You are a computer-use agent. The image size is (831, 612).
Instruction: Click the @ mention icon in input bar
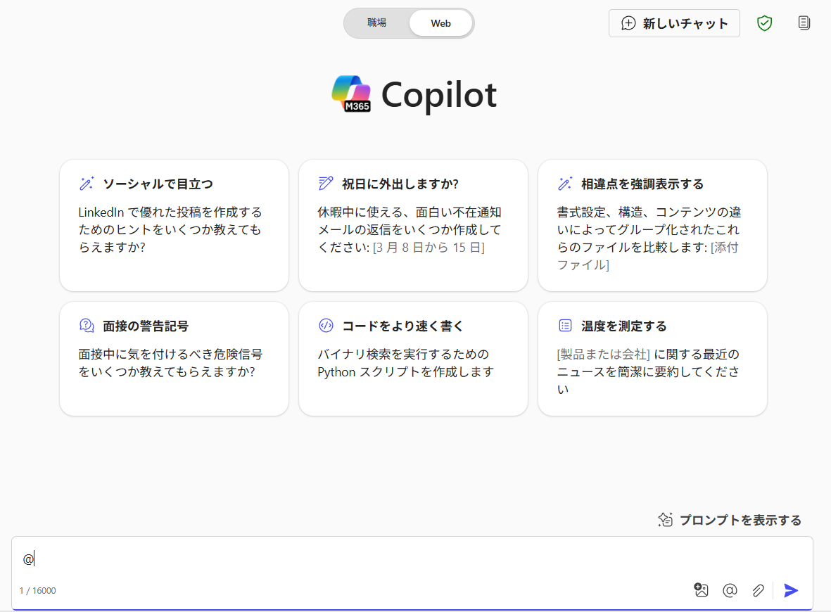(x=730, y=589)
